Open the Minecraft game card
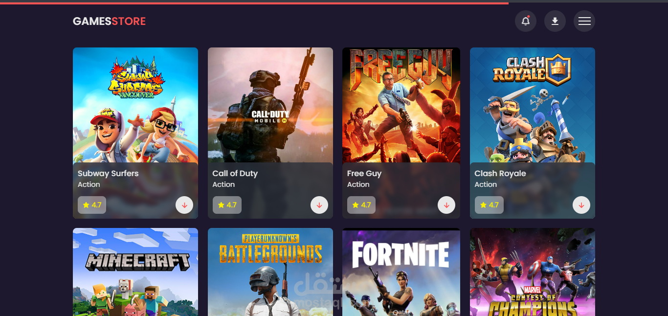The height and width of the screenshot is (316, 668). coord(135,272)
